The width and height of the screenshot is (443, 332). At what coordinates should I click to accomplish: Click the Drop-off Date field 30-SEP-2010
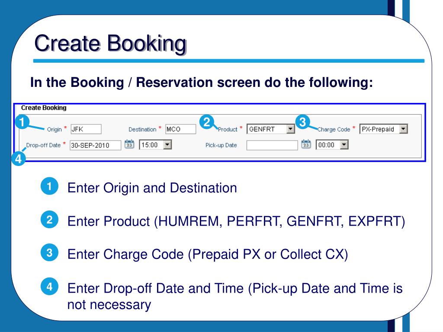[x=96, y=145]
